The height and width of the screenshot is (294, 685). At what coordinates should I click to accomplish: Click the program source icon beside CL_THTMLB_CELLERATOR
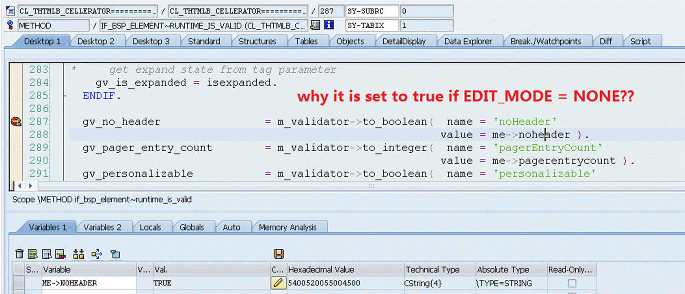[x=10, y=10]
